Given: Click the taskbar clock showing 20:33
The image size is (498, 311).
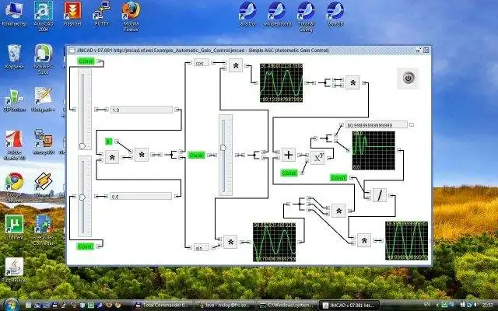Looking at the screenshot, I should [488, 305].
